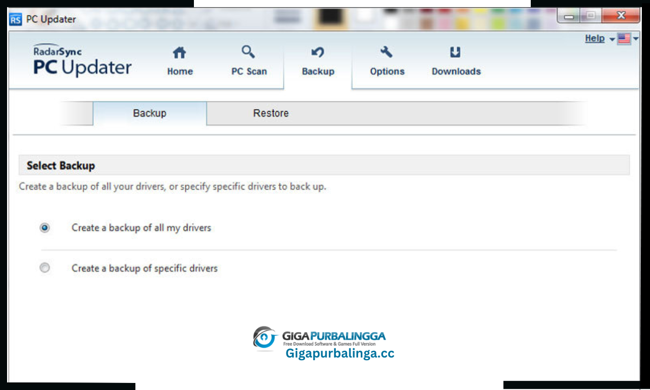The width and height of the screenshot is (650, 390).
Task: Close the PC Updater window
Action: point(621,16)
